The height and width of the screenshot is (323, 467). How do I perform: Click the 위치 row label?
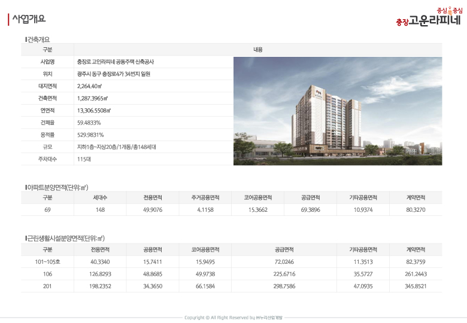pos(47,74)
